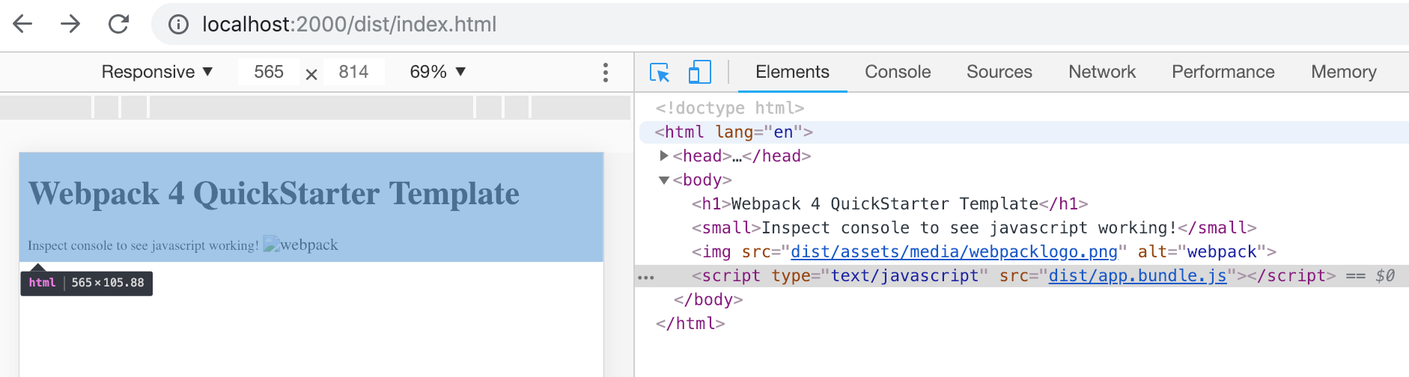Activate the inspect element picker tool
Viewport: 1409px width, 377px height.
coord(660,72)
